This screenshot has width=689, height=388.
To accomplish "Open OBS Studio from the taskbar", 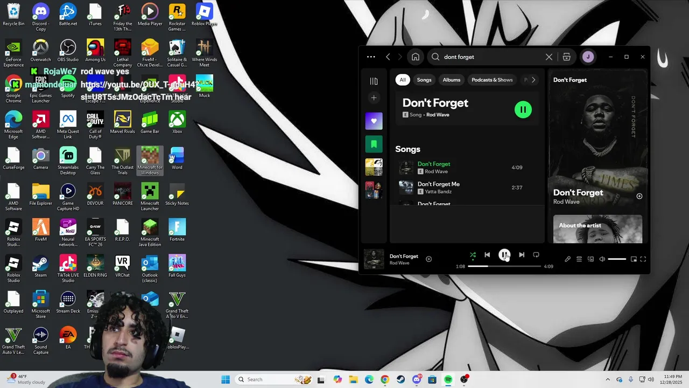I will click(x=465, y=379).
